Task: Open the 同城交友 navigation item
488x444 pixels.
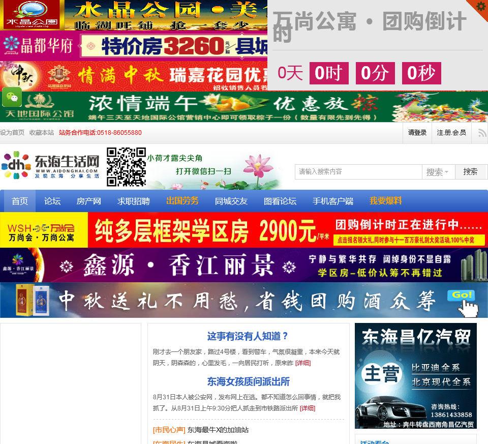Action: 231,201
